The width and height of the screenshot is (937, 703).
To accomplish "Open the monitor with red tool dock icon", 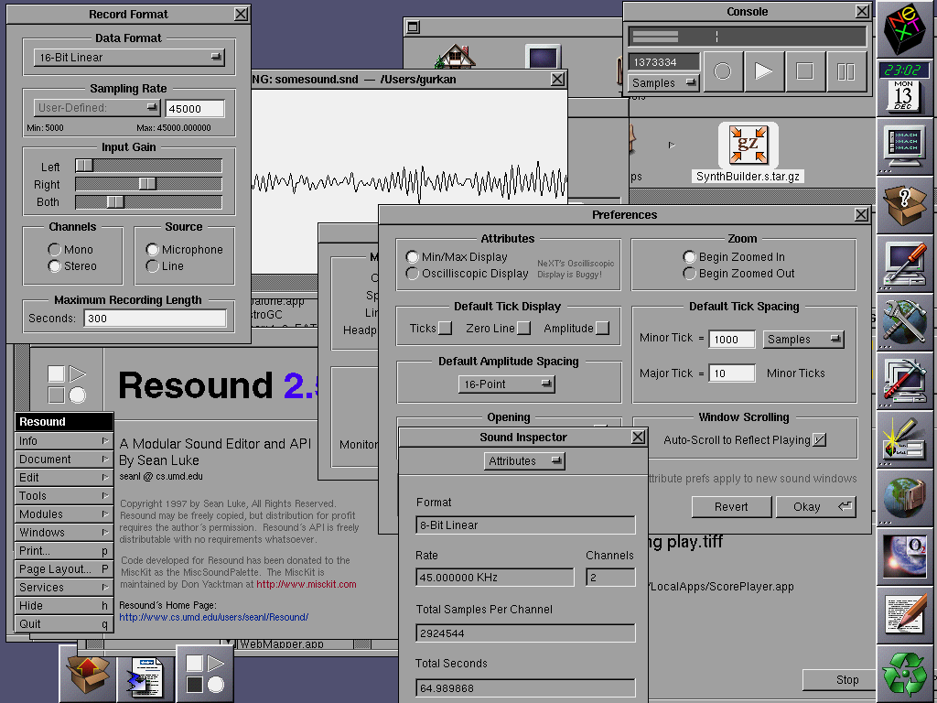I will (x=904, y=380).
